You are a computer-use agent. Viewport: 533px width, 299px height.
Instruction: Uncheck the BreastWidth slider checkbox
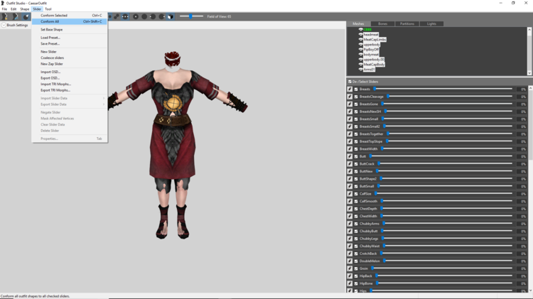[x=356, y=149]
